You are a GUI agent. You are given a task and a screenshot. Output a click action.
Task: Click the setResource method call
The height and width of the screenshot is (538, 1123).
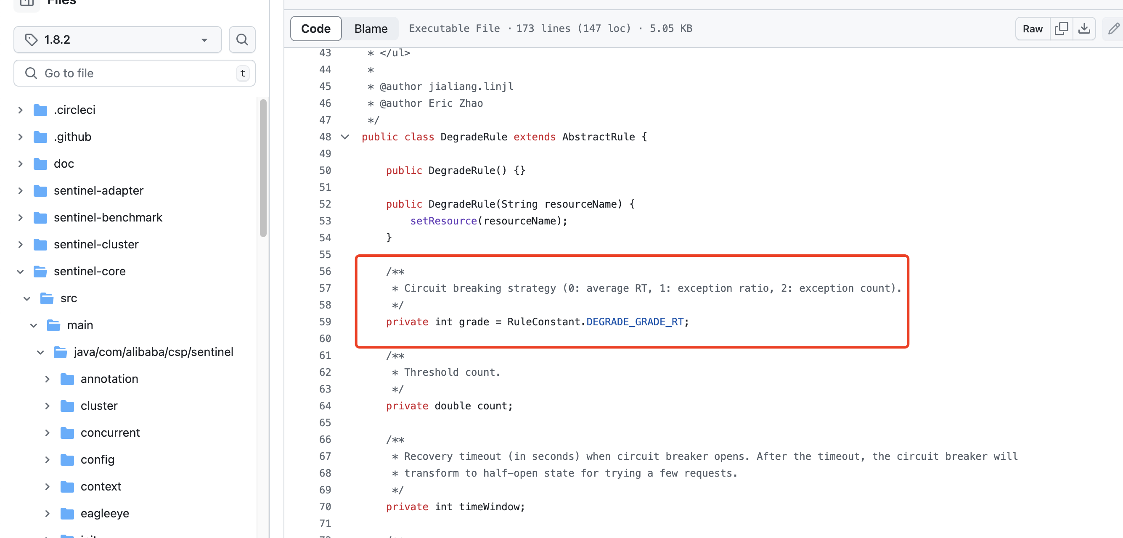443,221
